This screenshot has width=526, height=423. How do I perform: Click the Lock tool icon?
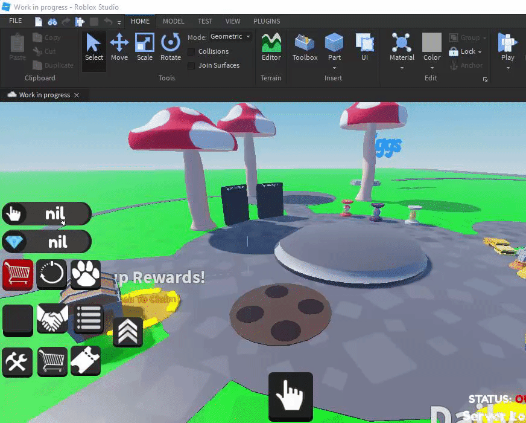pyautogui.click(x=454, y=52)
